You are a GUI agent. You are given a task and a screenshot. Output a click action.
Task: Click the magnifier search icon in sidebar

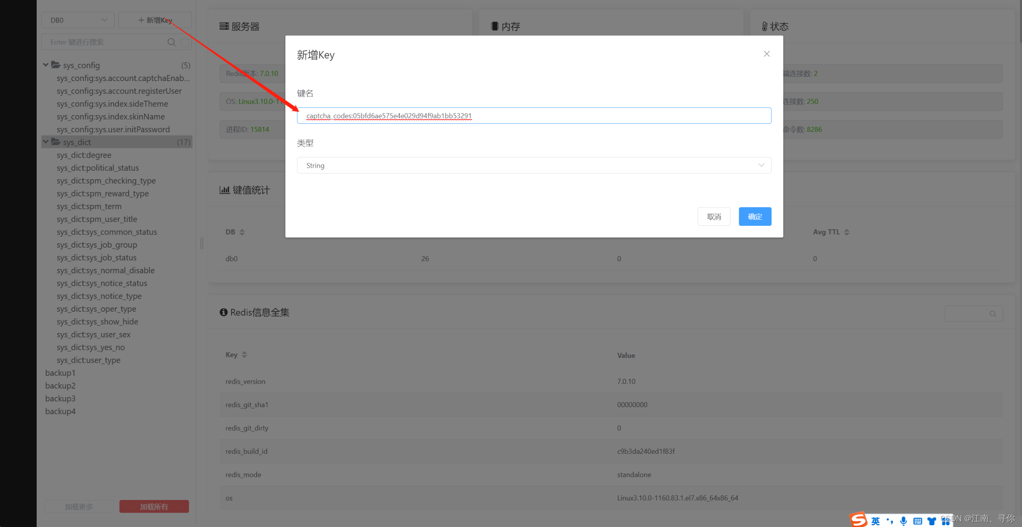pyautogui.click(x=171, y=42)
